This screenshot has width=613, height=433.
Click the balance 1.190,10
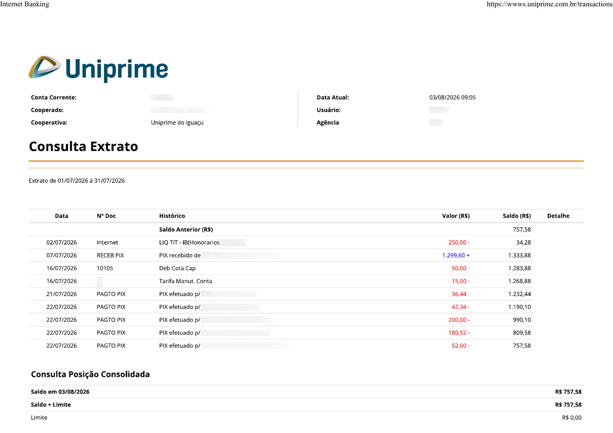point(519,307)
